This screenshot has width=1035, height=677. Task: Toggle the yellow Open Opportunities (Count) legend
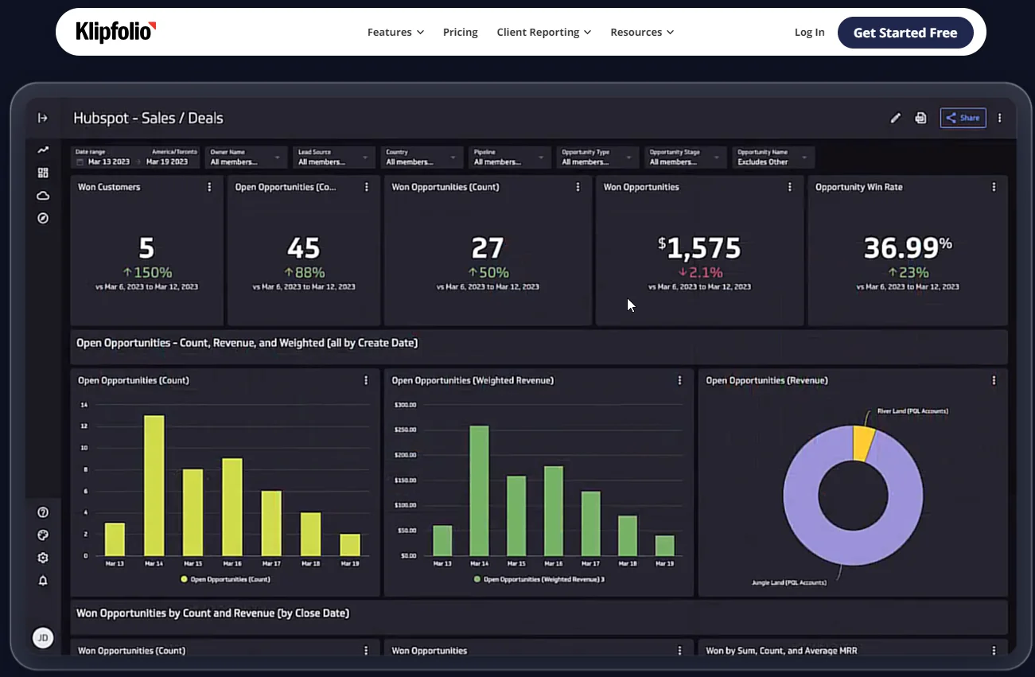click(225, 579)
